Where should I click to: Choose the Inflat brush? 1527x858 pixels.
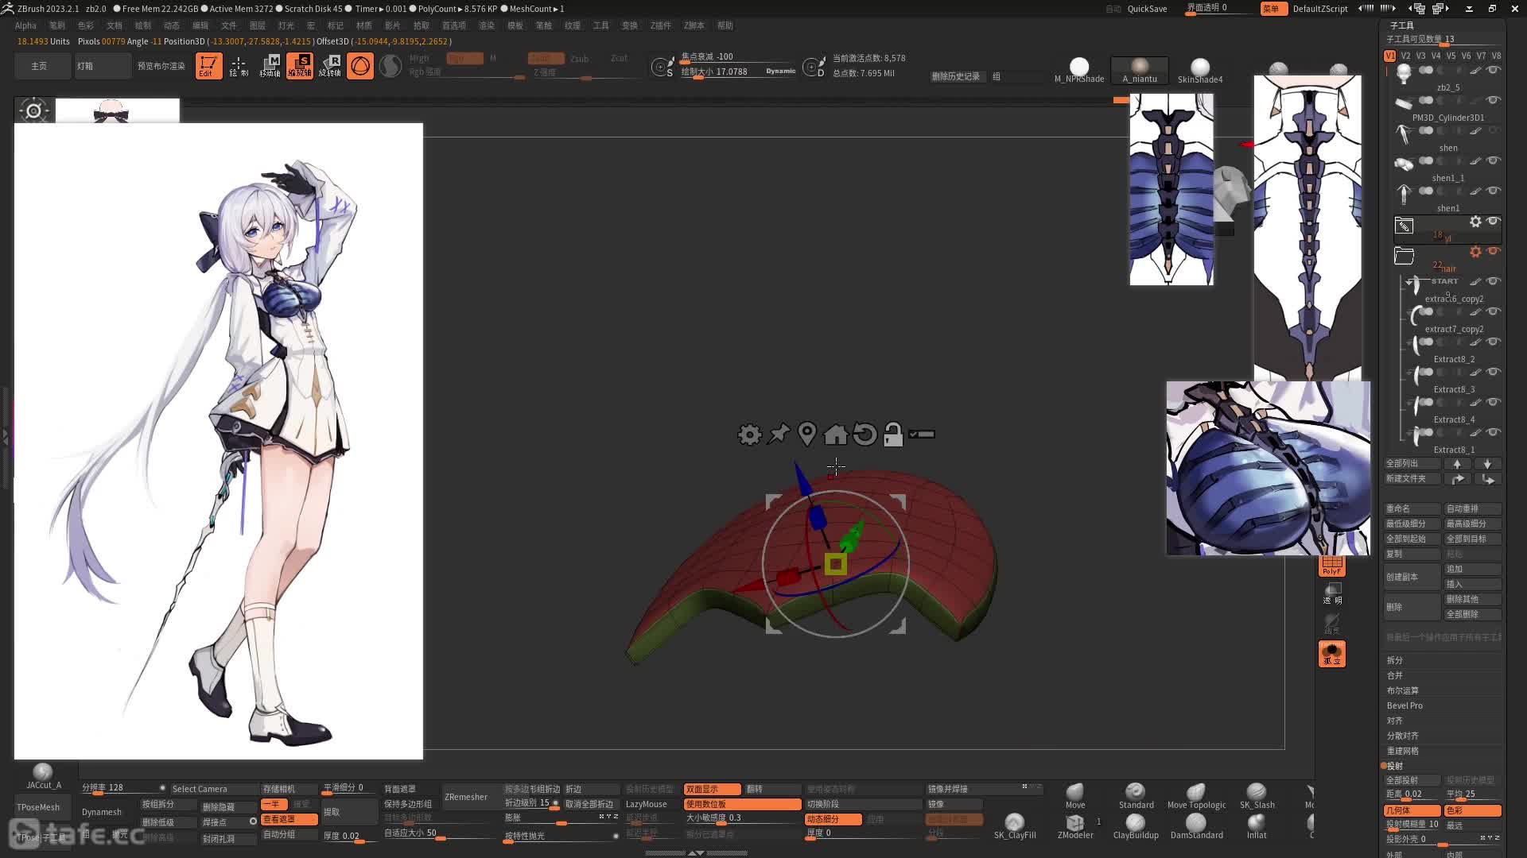pos(1257,826)
